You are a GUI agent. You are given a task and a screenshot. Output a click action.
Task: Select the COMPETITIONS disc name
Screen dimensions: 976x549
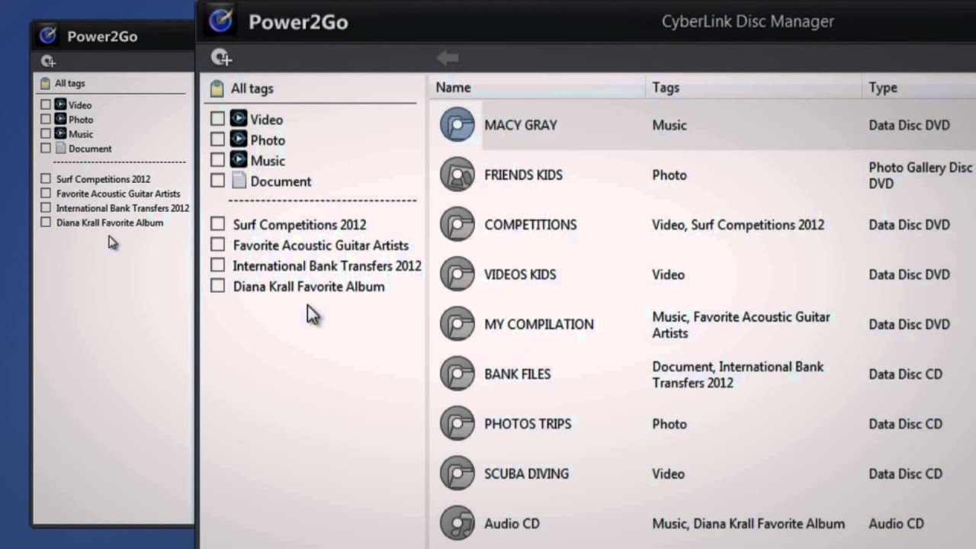click(531, 225)
